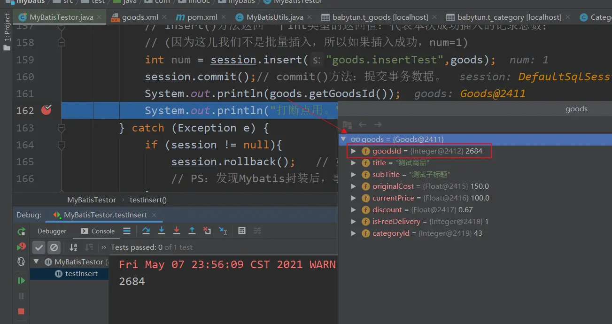
Task: Click the Resume Program icon
Action: [x=21, y=280]
